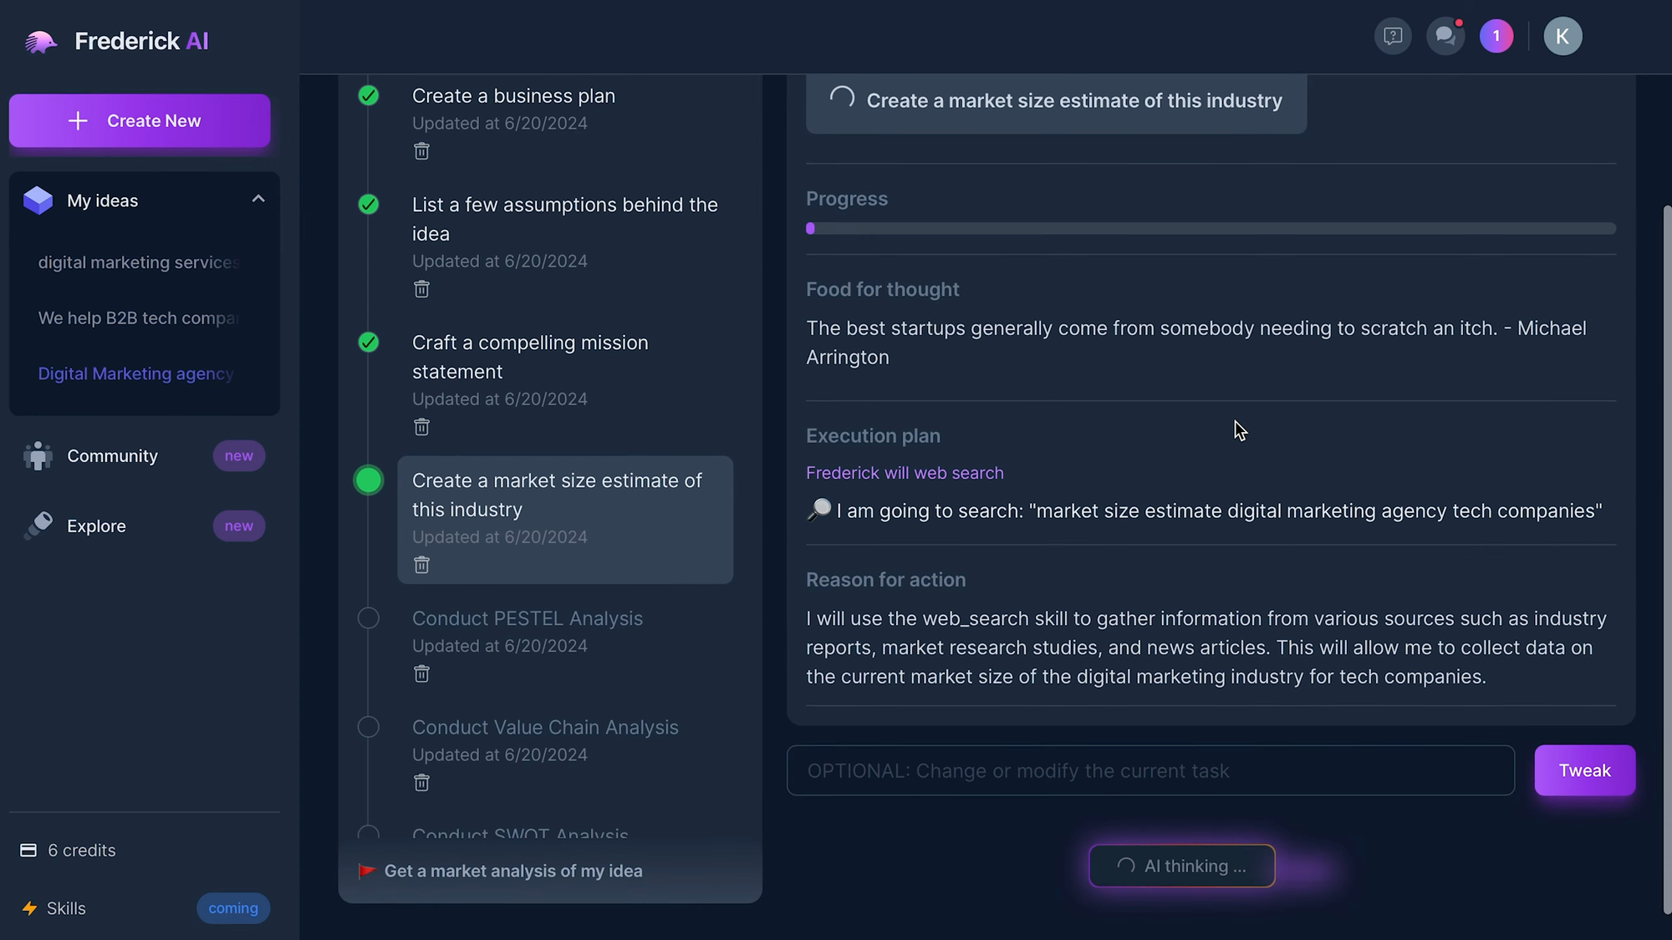Click the Create New button
The width and height of the screenshot is (1672, 940).
click(140, 120)
